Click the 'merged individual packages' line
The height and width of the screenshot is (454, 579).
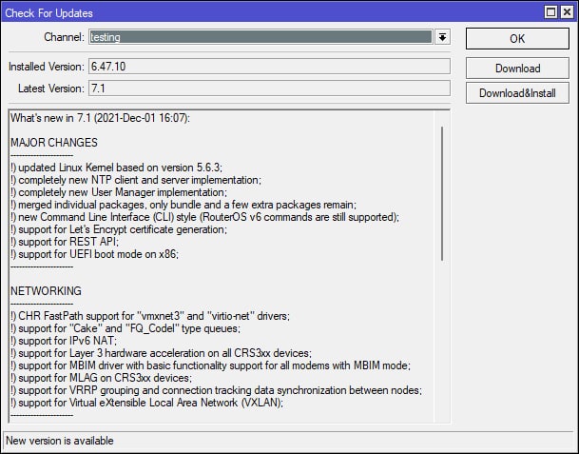[183, 205]
